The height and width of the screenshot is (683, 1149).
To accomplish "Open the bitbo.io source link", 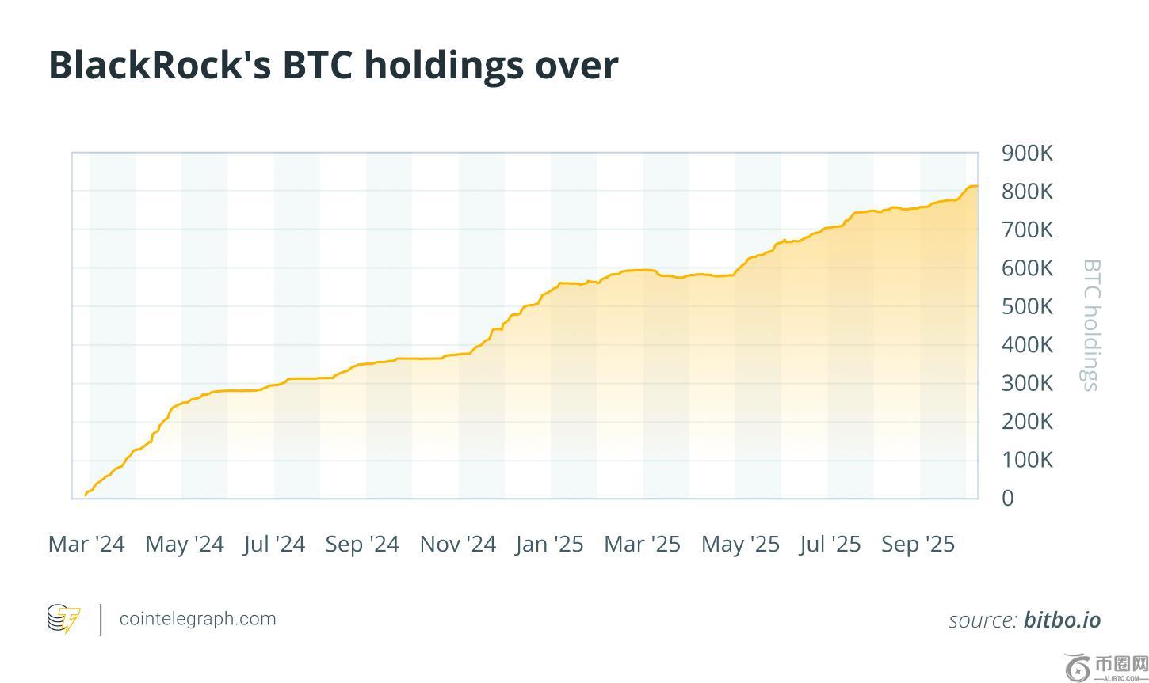I will (1062, 620).
